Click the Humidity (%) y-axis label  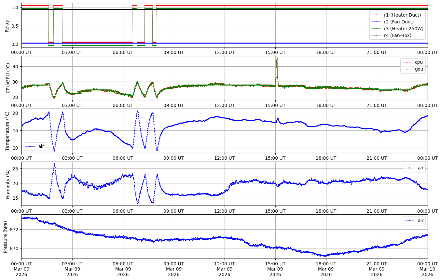(8, 184)
